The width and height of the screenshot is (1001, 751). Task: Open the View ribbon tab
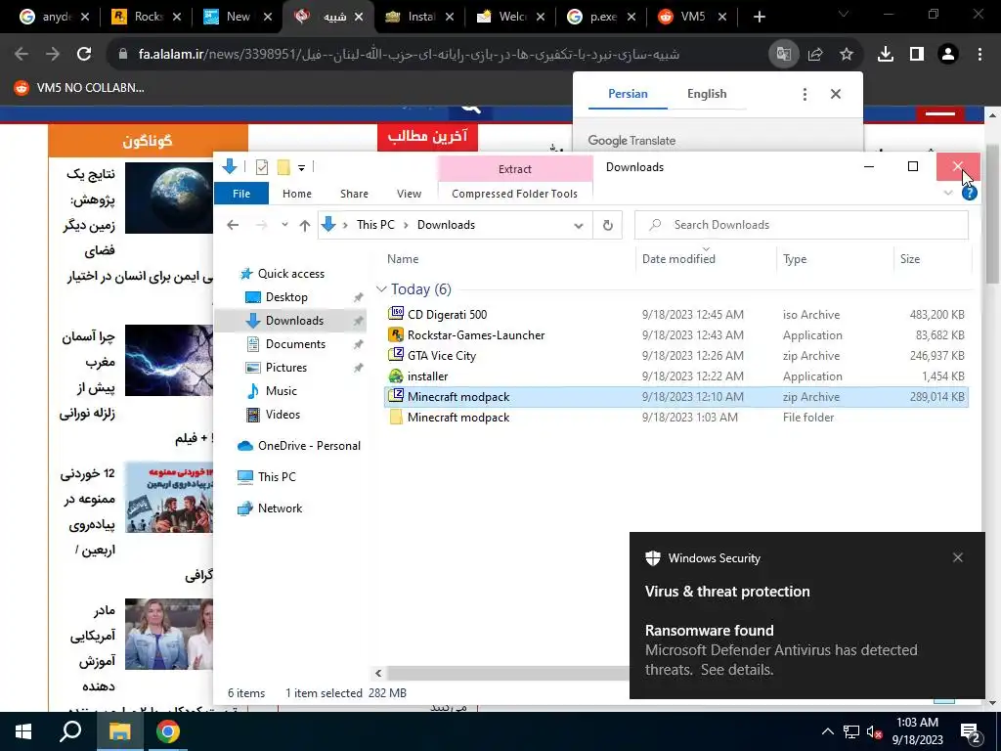pyautogui.click(x=409, y=194)
